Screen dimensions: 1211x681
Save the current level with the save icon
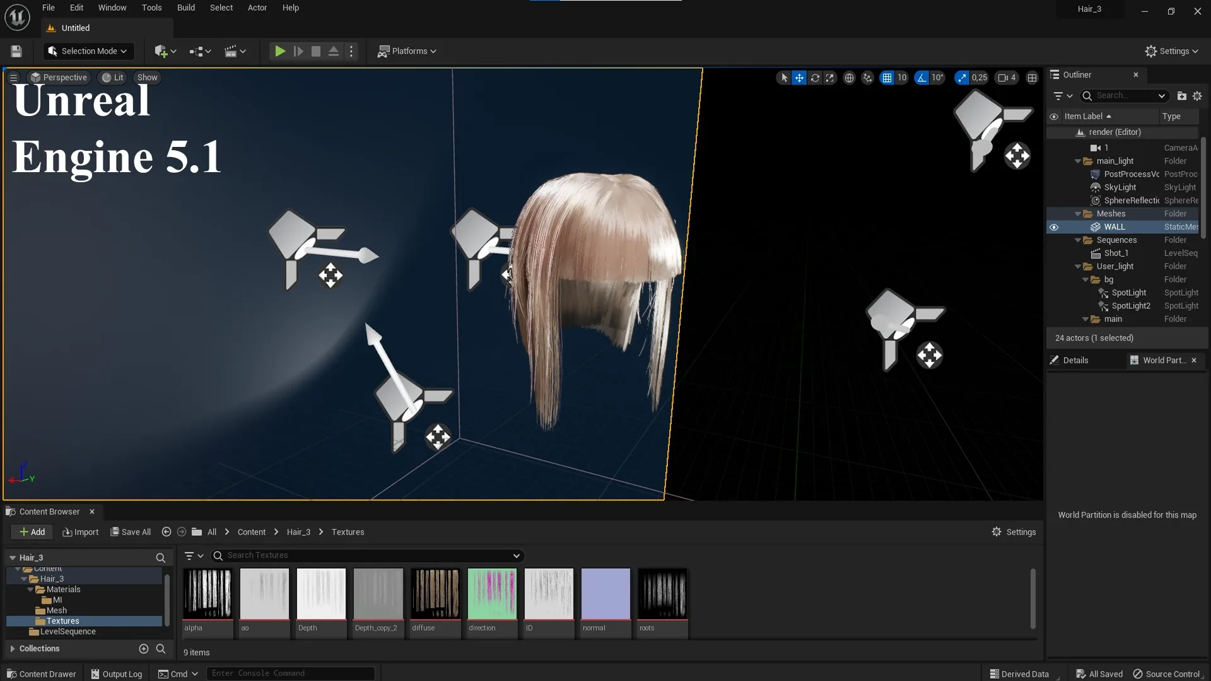[x=16, y=51]
